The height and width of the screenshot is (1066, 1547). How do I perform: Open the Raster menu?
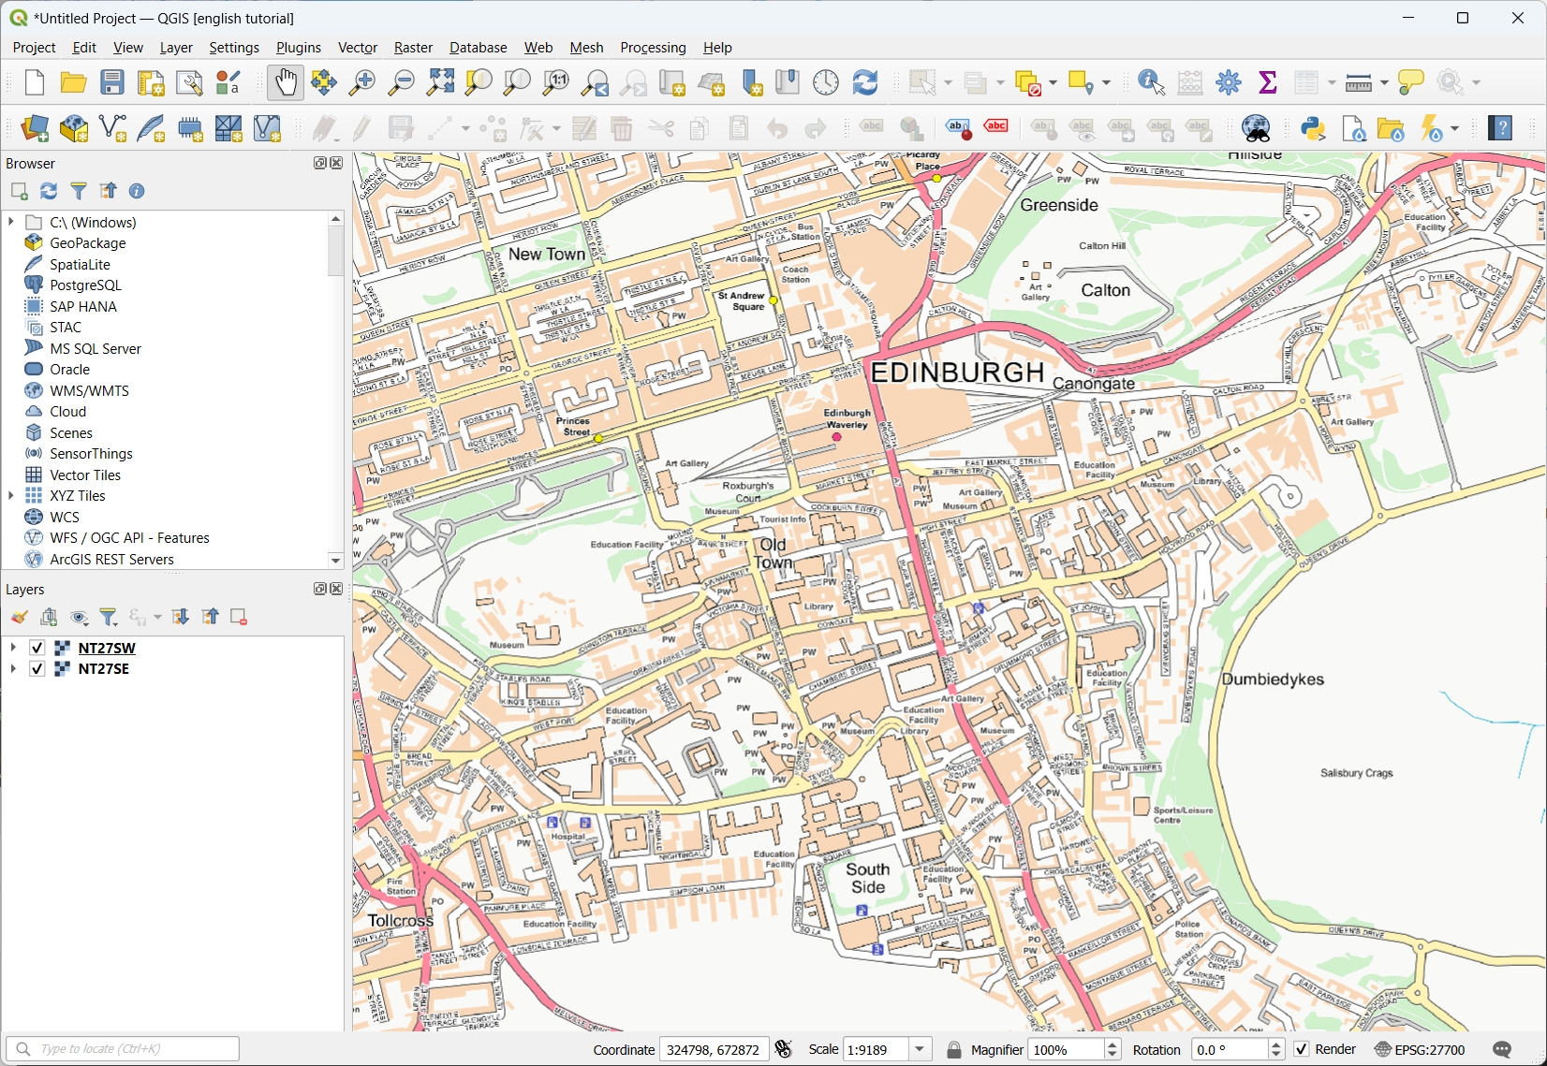coord(412,48)
